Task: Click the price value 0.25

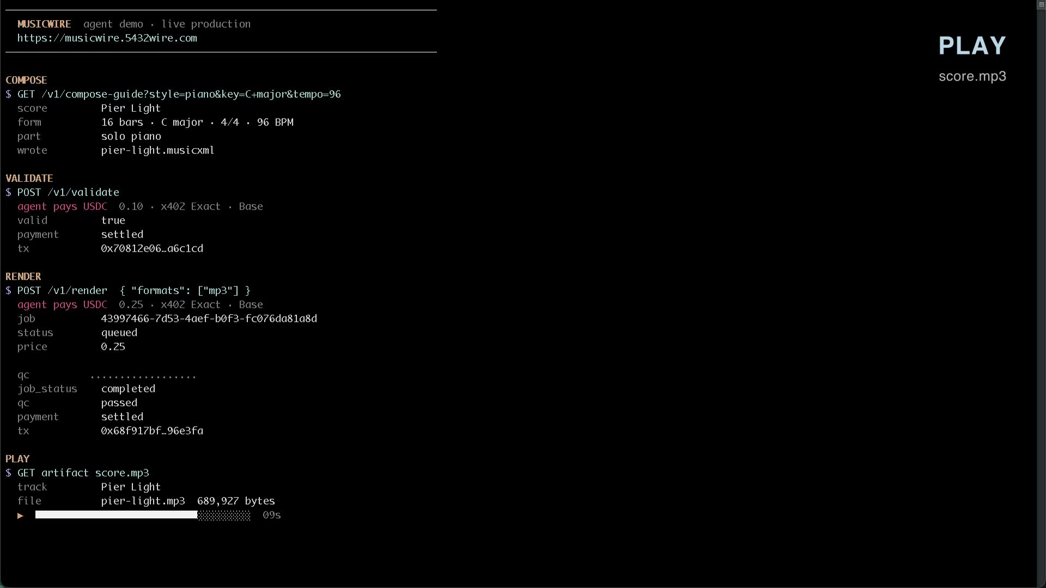Action: point(113,347)
